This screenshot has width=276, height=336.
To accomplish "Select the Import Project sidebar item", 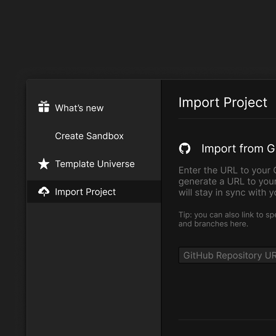I will 85,192.
